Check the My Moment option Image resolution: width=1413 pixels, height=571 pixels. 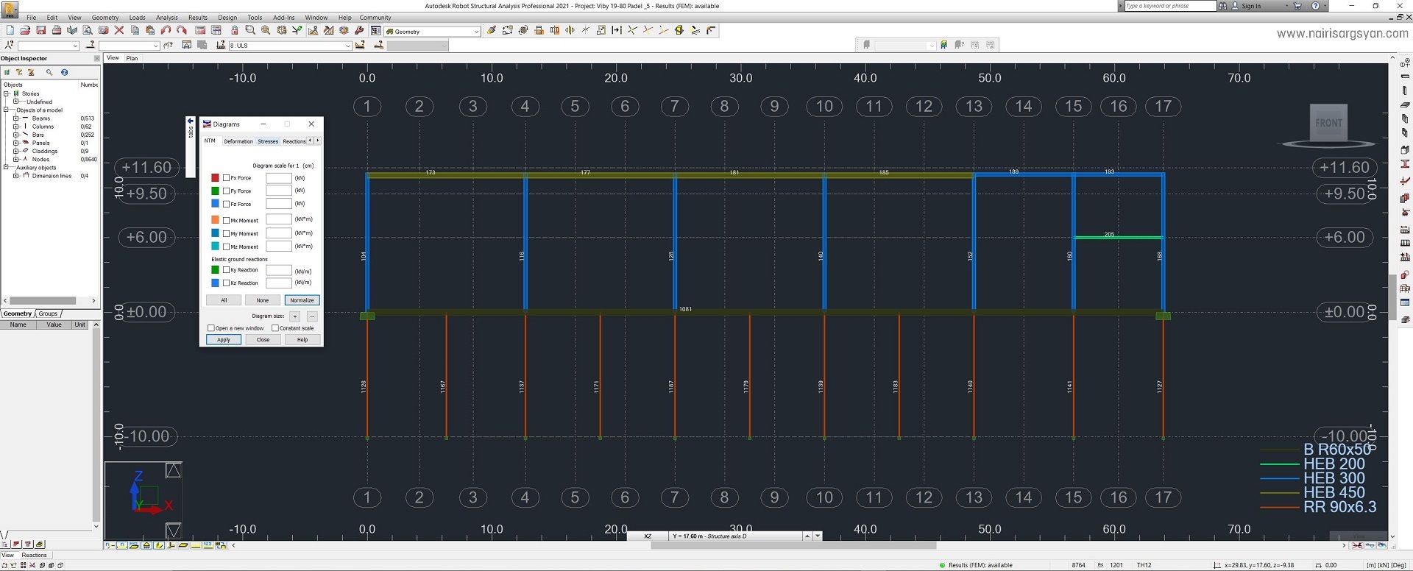click(227, 233)
